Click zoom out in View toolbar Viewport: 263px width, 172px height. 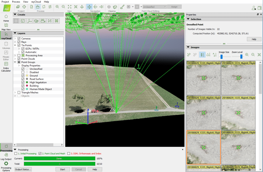[x=63, y=6]
